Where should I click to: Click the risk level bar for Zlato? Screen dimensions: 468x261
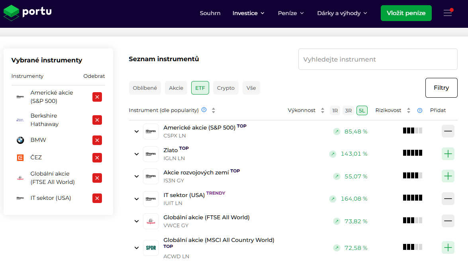413,153
